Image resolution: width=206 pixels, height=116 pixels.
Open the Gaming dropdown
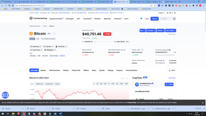pos(160,31)
